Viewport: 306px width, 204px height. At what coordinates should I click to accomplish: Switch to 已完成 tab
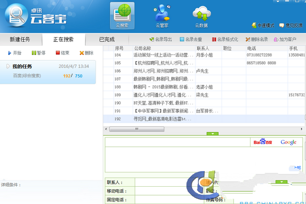(107, 39)
